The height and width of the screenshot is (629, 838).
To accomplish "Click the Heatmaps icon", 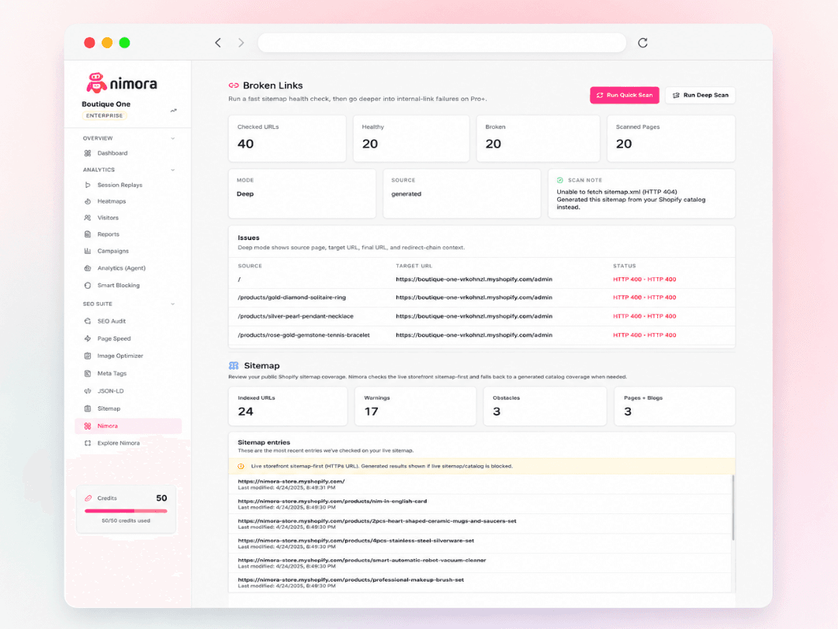I will (x=88, y=201).
